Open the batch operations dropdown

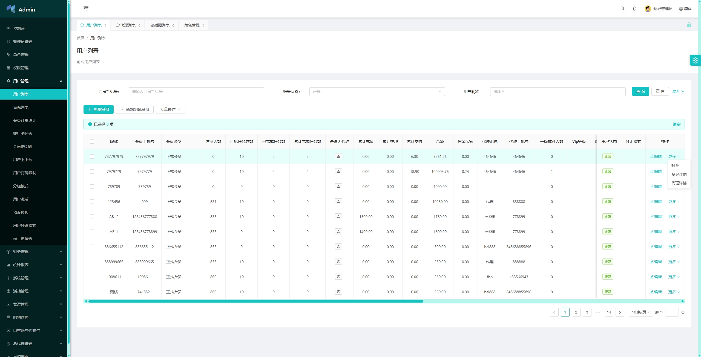click(x=170, y=109)
